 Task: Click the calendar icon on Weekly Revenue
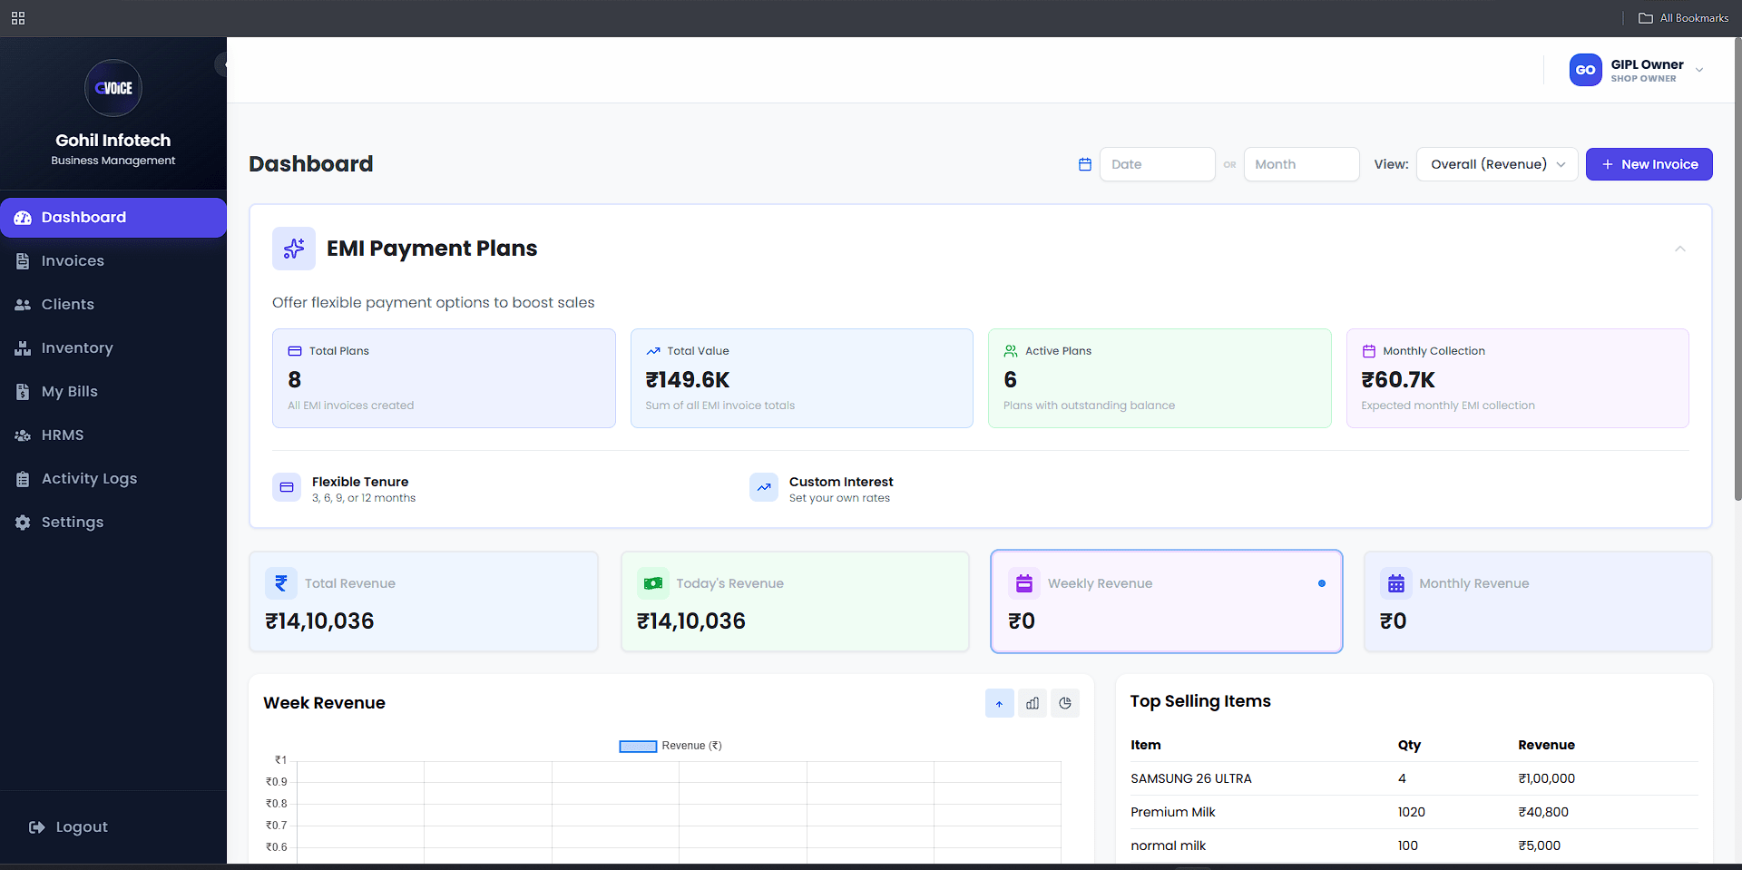point(1024,583)
